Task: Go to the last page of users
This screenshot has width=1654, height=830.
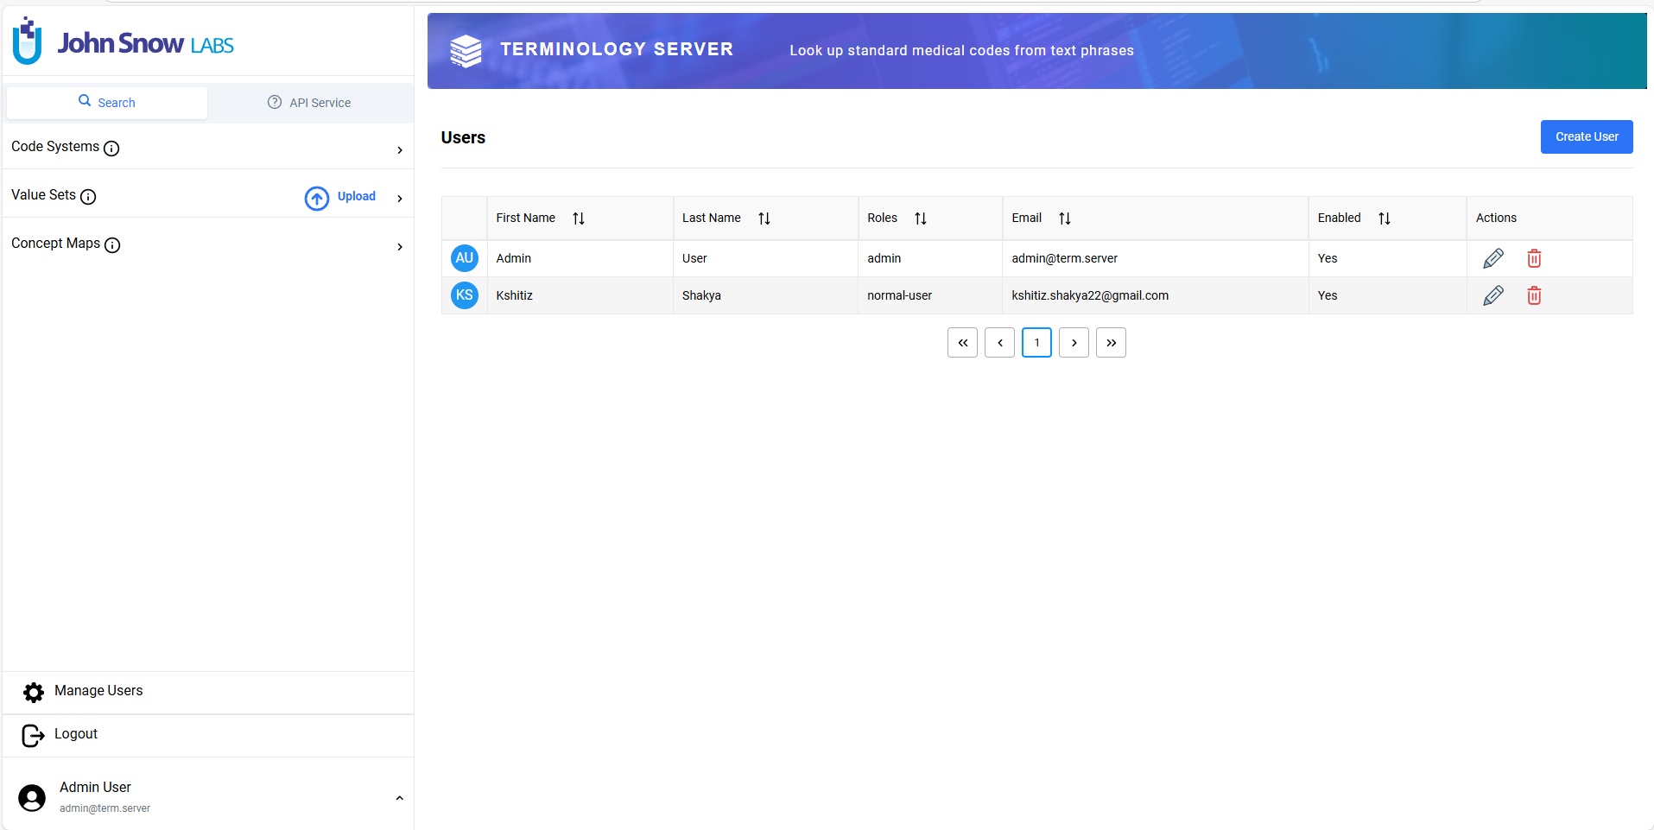Action: 1111,343
